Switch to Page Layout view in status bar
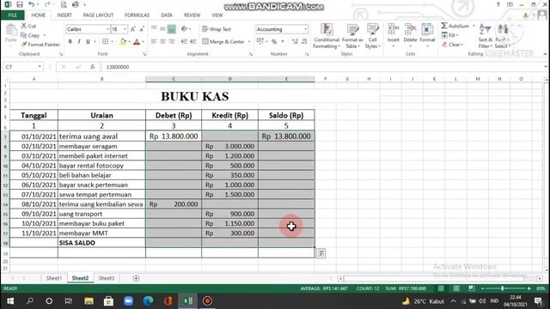This screenshot has height=309, width=550. point(456,288)
